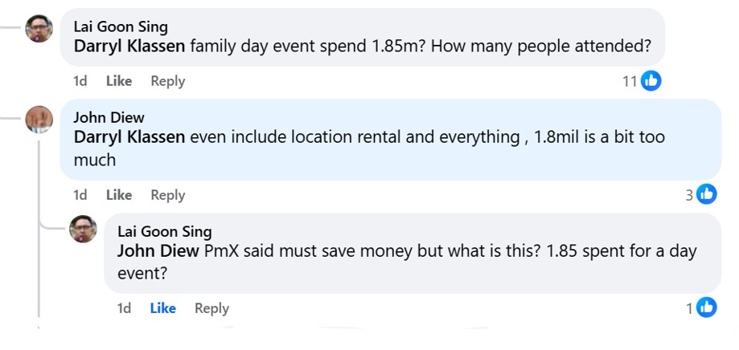Open Lai Goon Sing's profile name on top comment
739x350 pixels.
(x=121, y=27)
